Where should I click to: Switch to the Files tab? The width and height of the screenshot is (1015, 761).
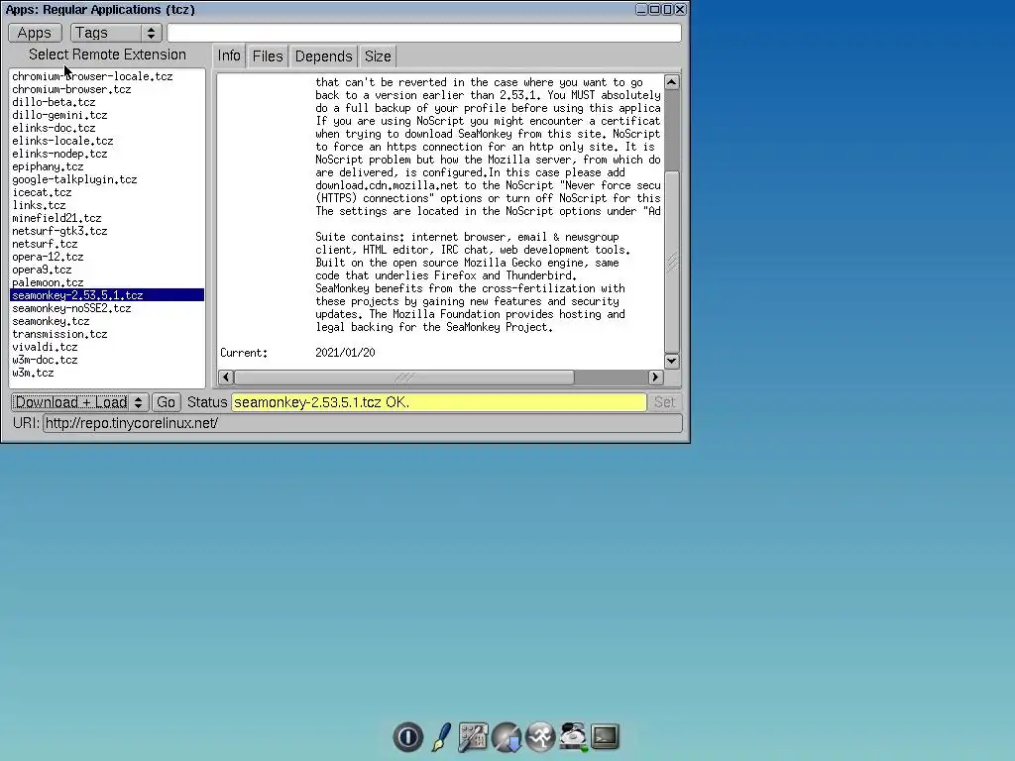(x=268, y=56)
